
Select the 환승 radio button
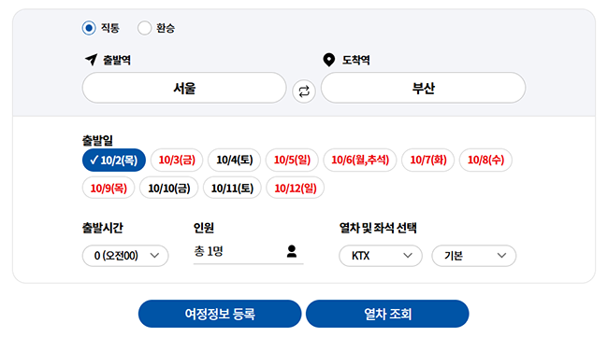144,28
